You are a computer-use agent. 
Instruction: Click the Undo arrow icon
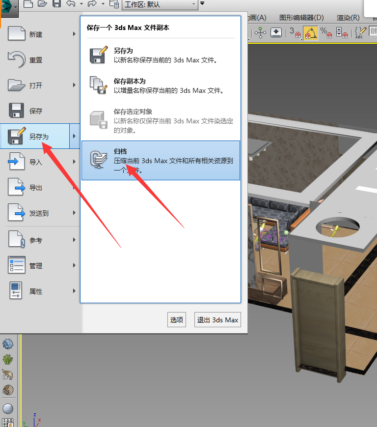(71, 4)
